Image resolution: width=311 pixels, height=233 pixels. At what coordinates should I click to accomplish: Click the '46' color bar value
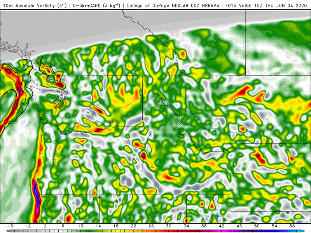tap(239, 226)
